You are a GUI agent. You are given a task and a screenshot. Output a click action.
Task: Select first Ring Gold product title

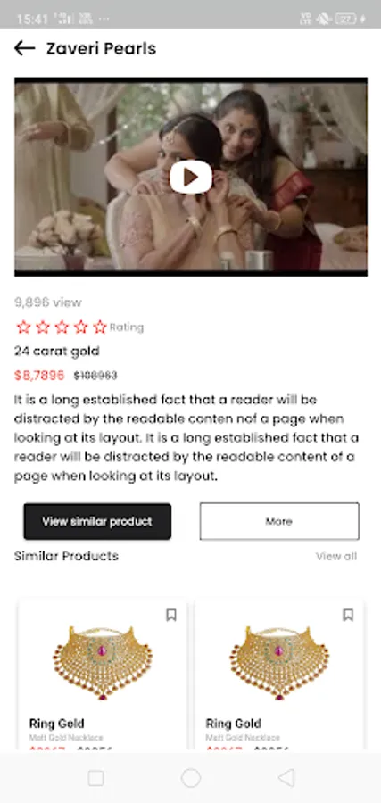point(57,724)
